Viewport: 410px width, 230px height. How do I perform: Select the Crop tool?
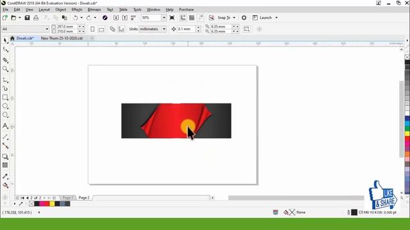(5, 60)
